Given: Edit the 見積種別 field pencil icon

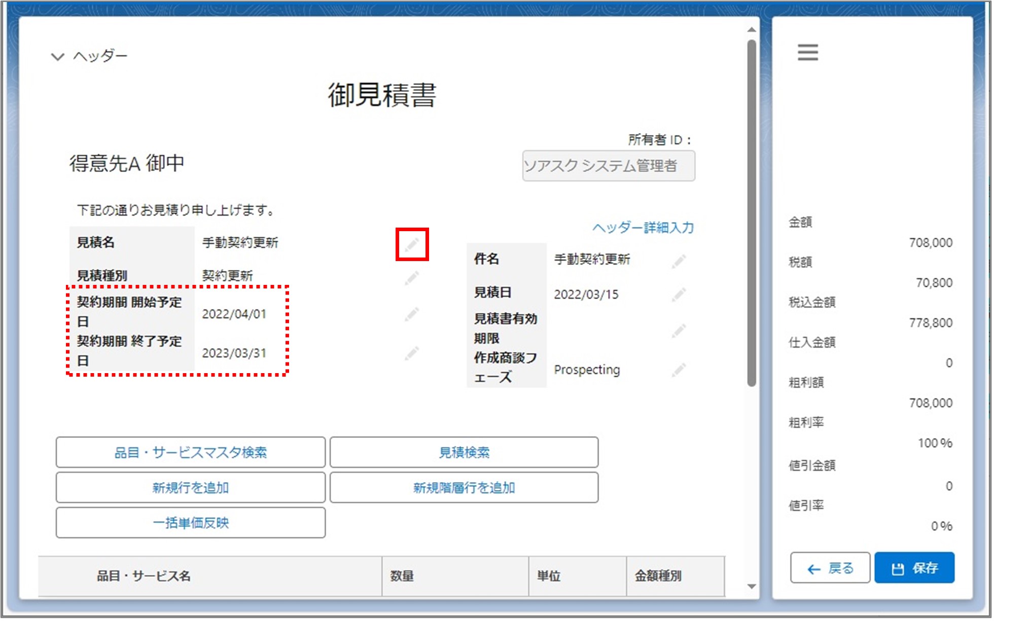Looking at the screenshot, I should click(x=412, y=278).
